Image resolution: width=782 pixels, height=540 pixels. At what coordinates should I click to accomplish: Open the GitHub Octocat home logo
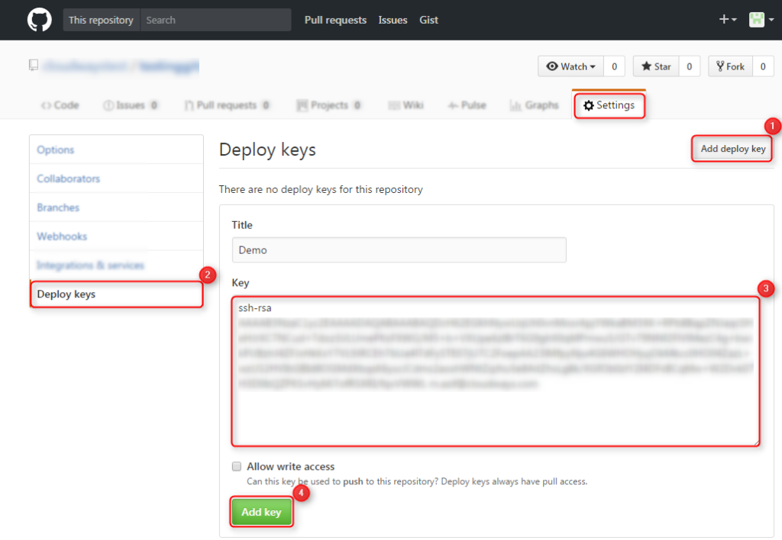click(40, 20)
